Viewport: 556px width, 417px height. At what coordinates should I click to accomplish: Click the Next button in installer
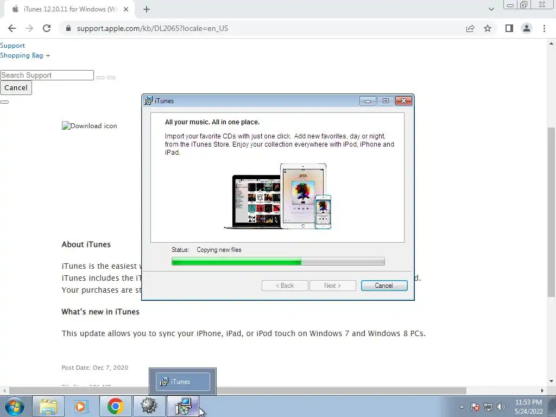click(x=333, y=286)
